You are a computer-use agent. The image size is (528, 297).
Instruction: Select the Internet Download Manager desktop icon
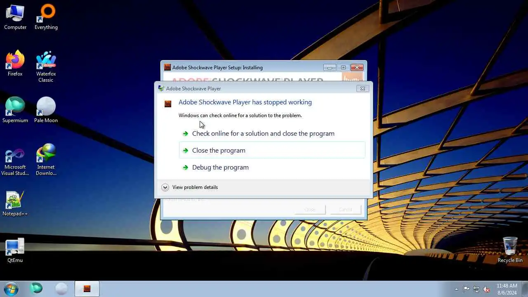point(46,160)
